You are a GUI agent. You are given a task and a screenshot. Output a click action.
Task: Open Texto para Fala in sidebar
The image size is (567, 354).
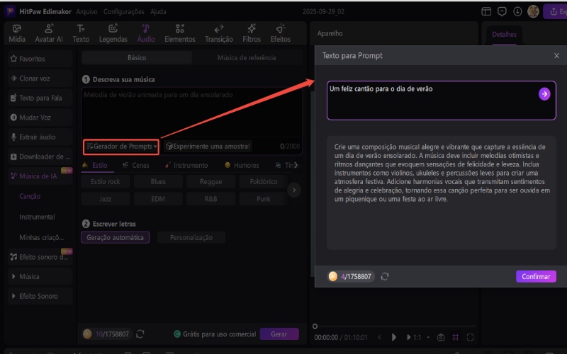tap(40, 98)
